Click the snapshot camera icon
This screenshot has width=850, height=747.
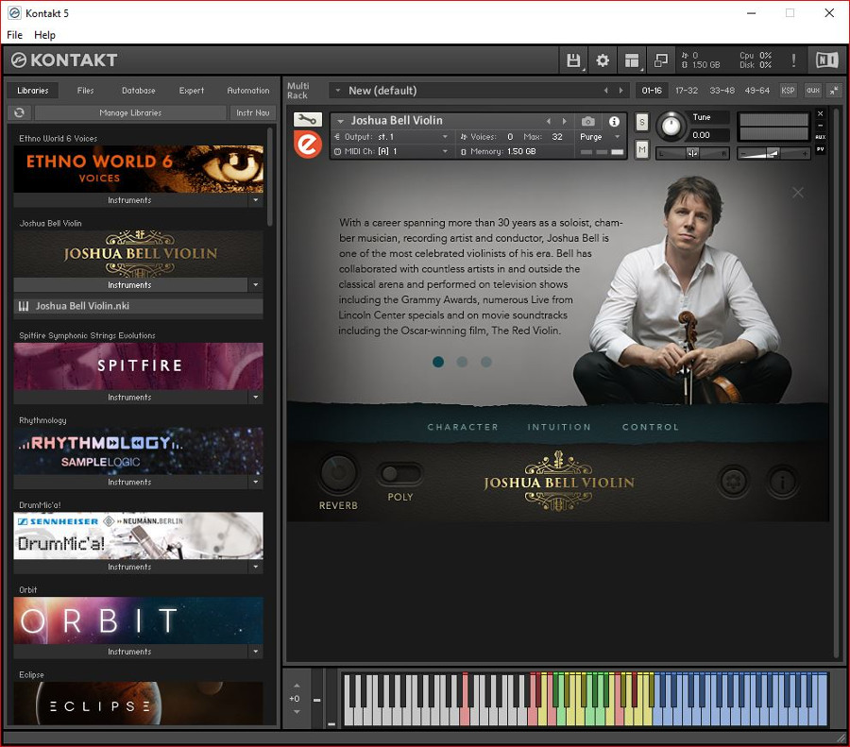tap(588, 122)
